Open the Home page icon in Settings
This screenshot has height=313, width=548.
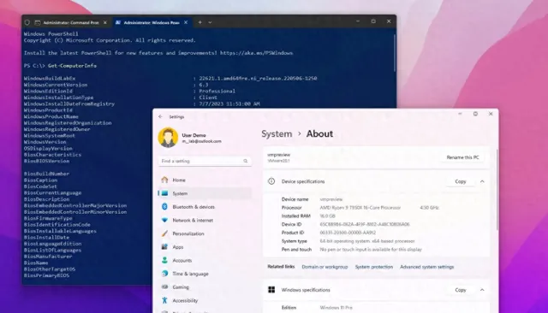coord(164,180)
